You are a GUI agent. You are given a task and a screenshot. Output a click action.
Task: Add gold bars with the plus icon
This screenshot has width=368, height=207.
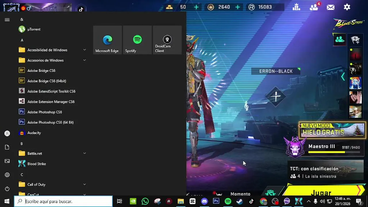click(x=196, y=7)
